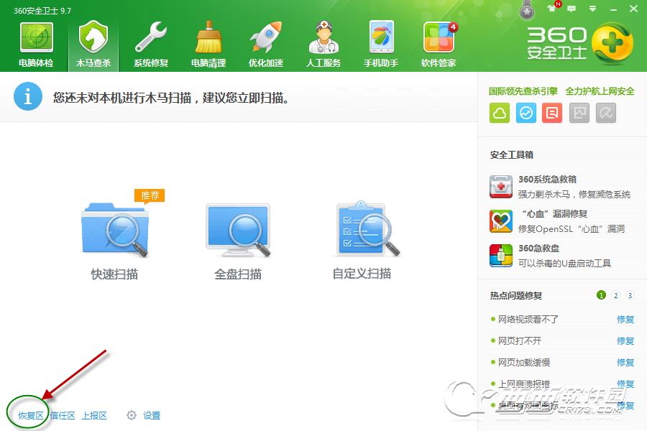Click the red QVM engine icon
This screenshot has height=431, width=647.
coord(553,113)
